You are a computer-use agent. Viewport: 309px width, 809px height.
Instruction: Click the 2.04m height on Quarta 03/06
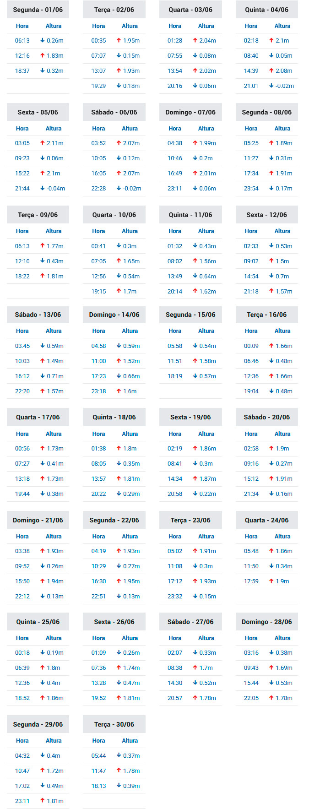click(x=207, y=40)
